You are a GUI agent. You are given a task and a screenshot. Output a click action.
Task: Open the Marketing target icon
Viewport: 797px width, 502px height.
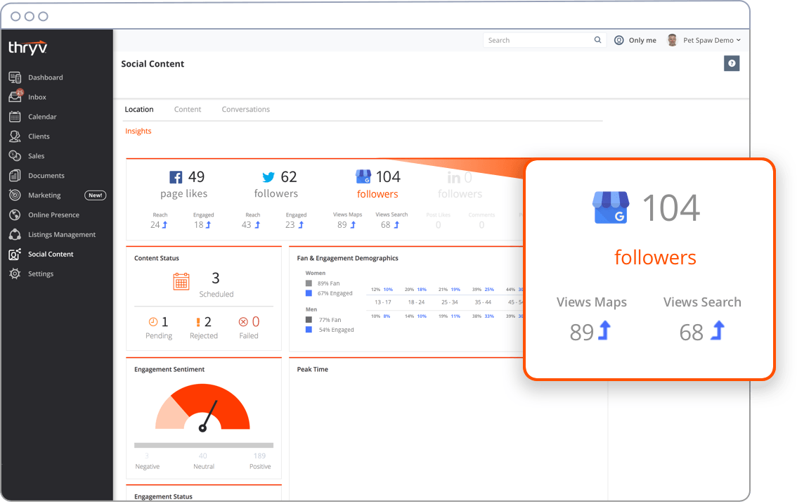pyautogui.click(x=15, y=195)
